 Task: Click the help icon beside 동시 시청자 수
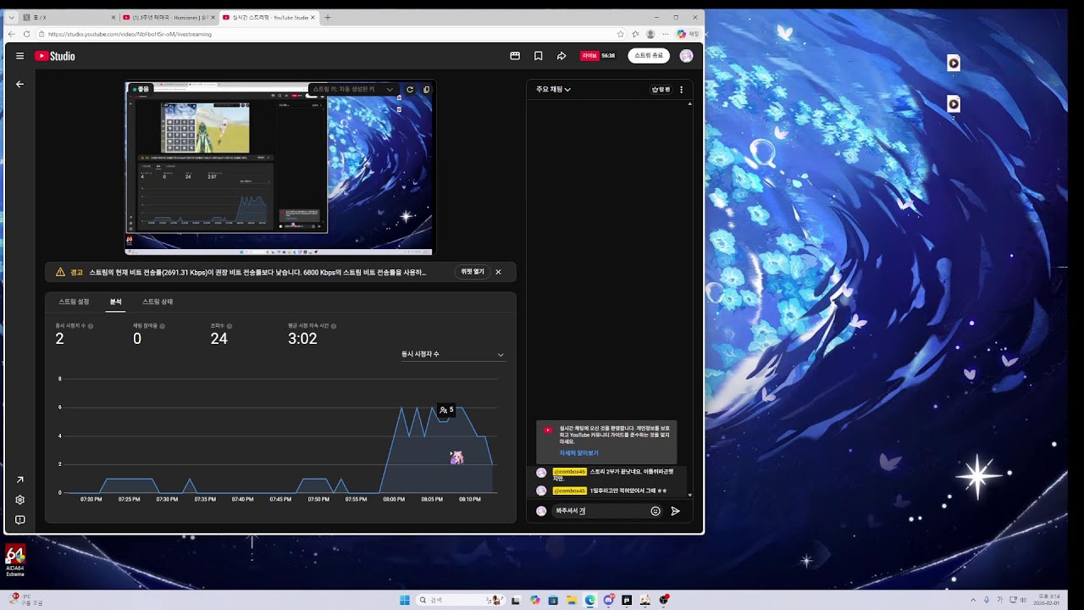click(x=91, y=325)
